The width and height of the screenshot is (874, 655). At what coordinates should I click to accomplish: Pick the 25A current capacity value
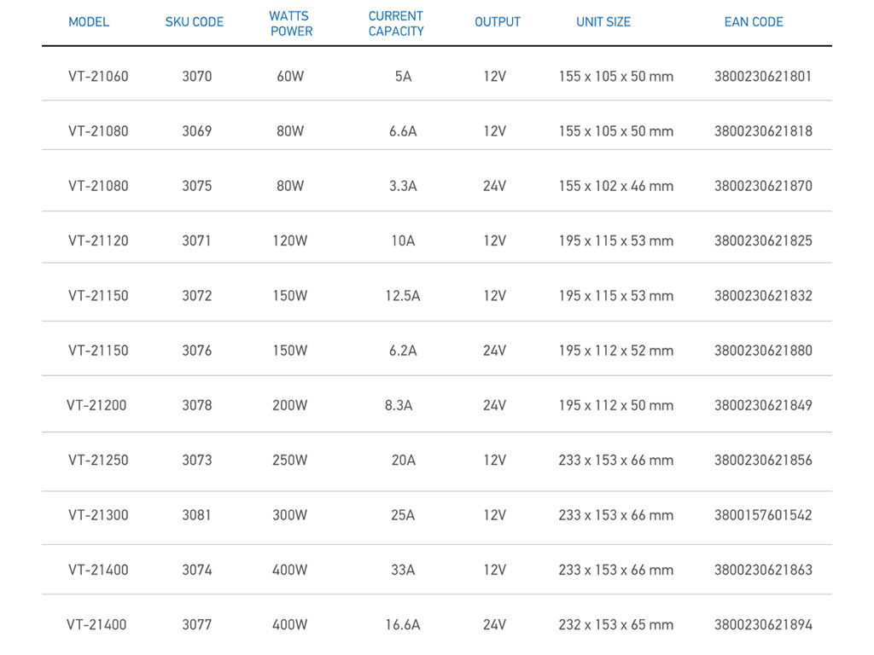click(403, 514)
